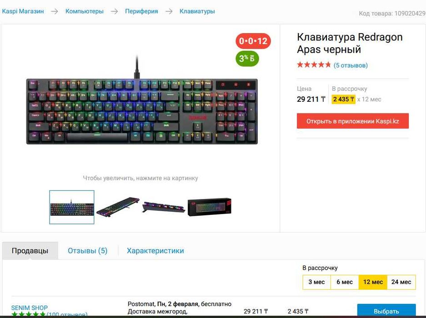Click the red 0·0·12 installment badge

[x=253, y=41]
